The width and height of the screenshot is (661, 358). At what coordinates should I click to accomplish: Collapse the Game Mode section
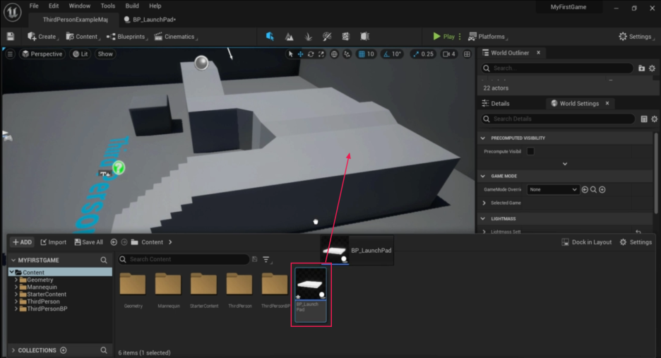(x=482, y=176)
